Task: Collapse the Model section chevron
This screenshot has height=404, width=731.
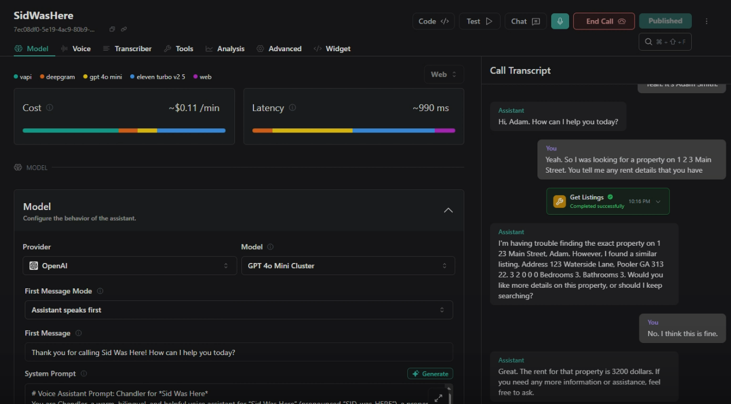Action: tap(448, 211)
